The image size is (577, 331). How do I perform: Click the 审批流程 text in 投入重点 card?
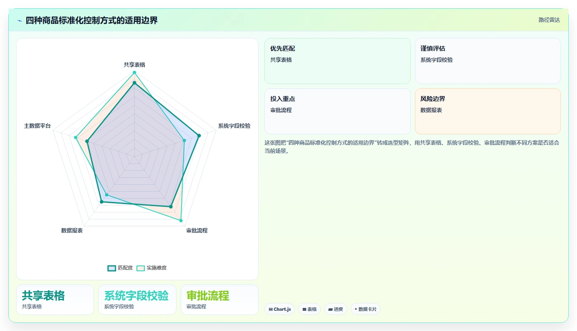[281, 110]
